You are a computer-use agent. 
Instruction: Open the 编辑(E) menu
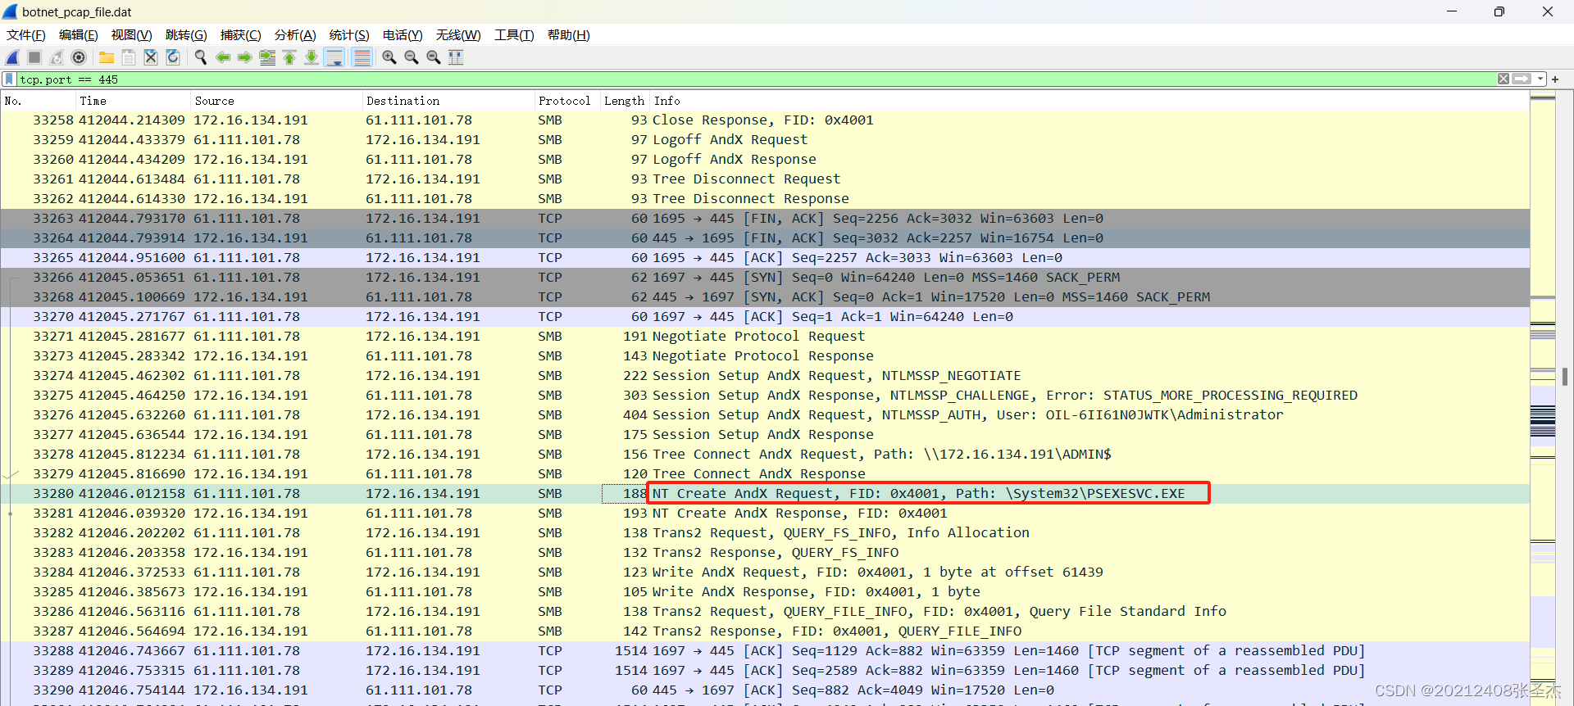pos(79,35)
